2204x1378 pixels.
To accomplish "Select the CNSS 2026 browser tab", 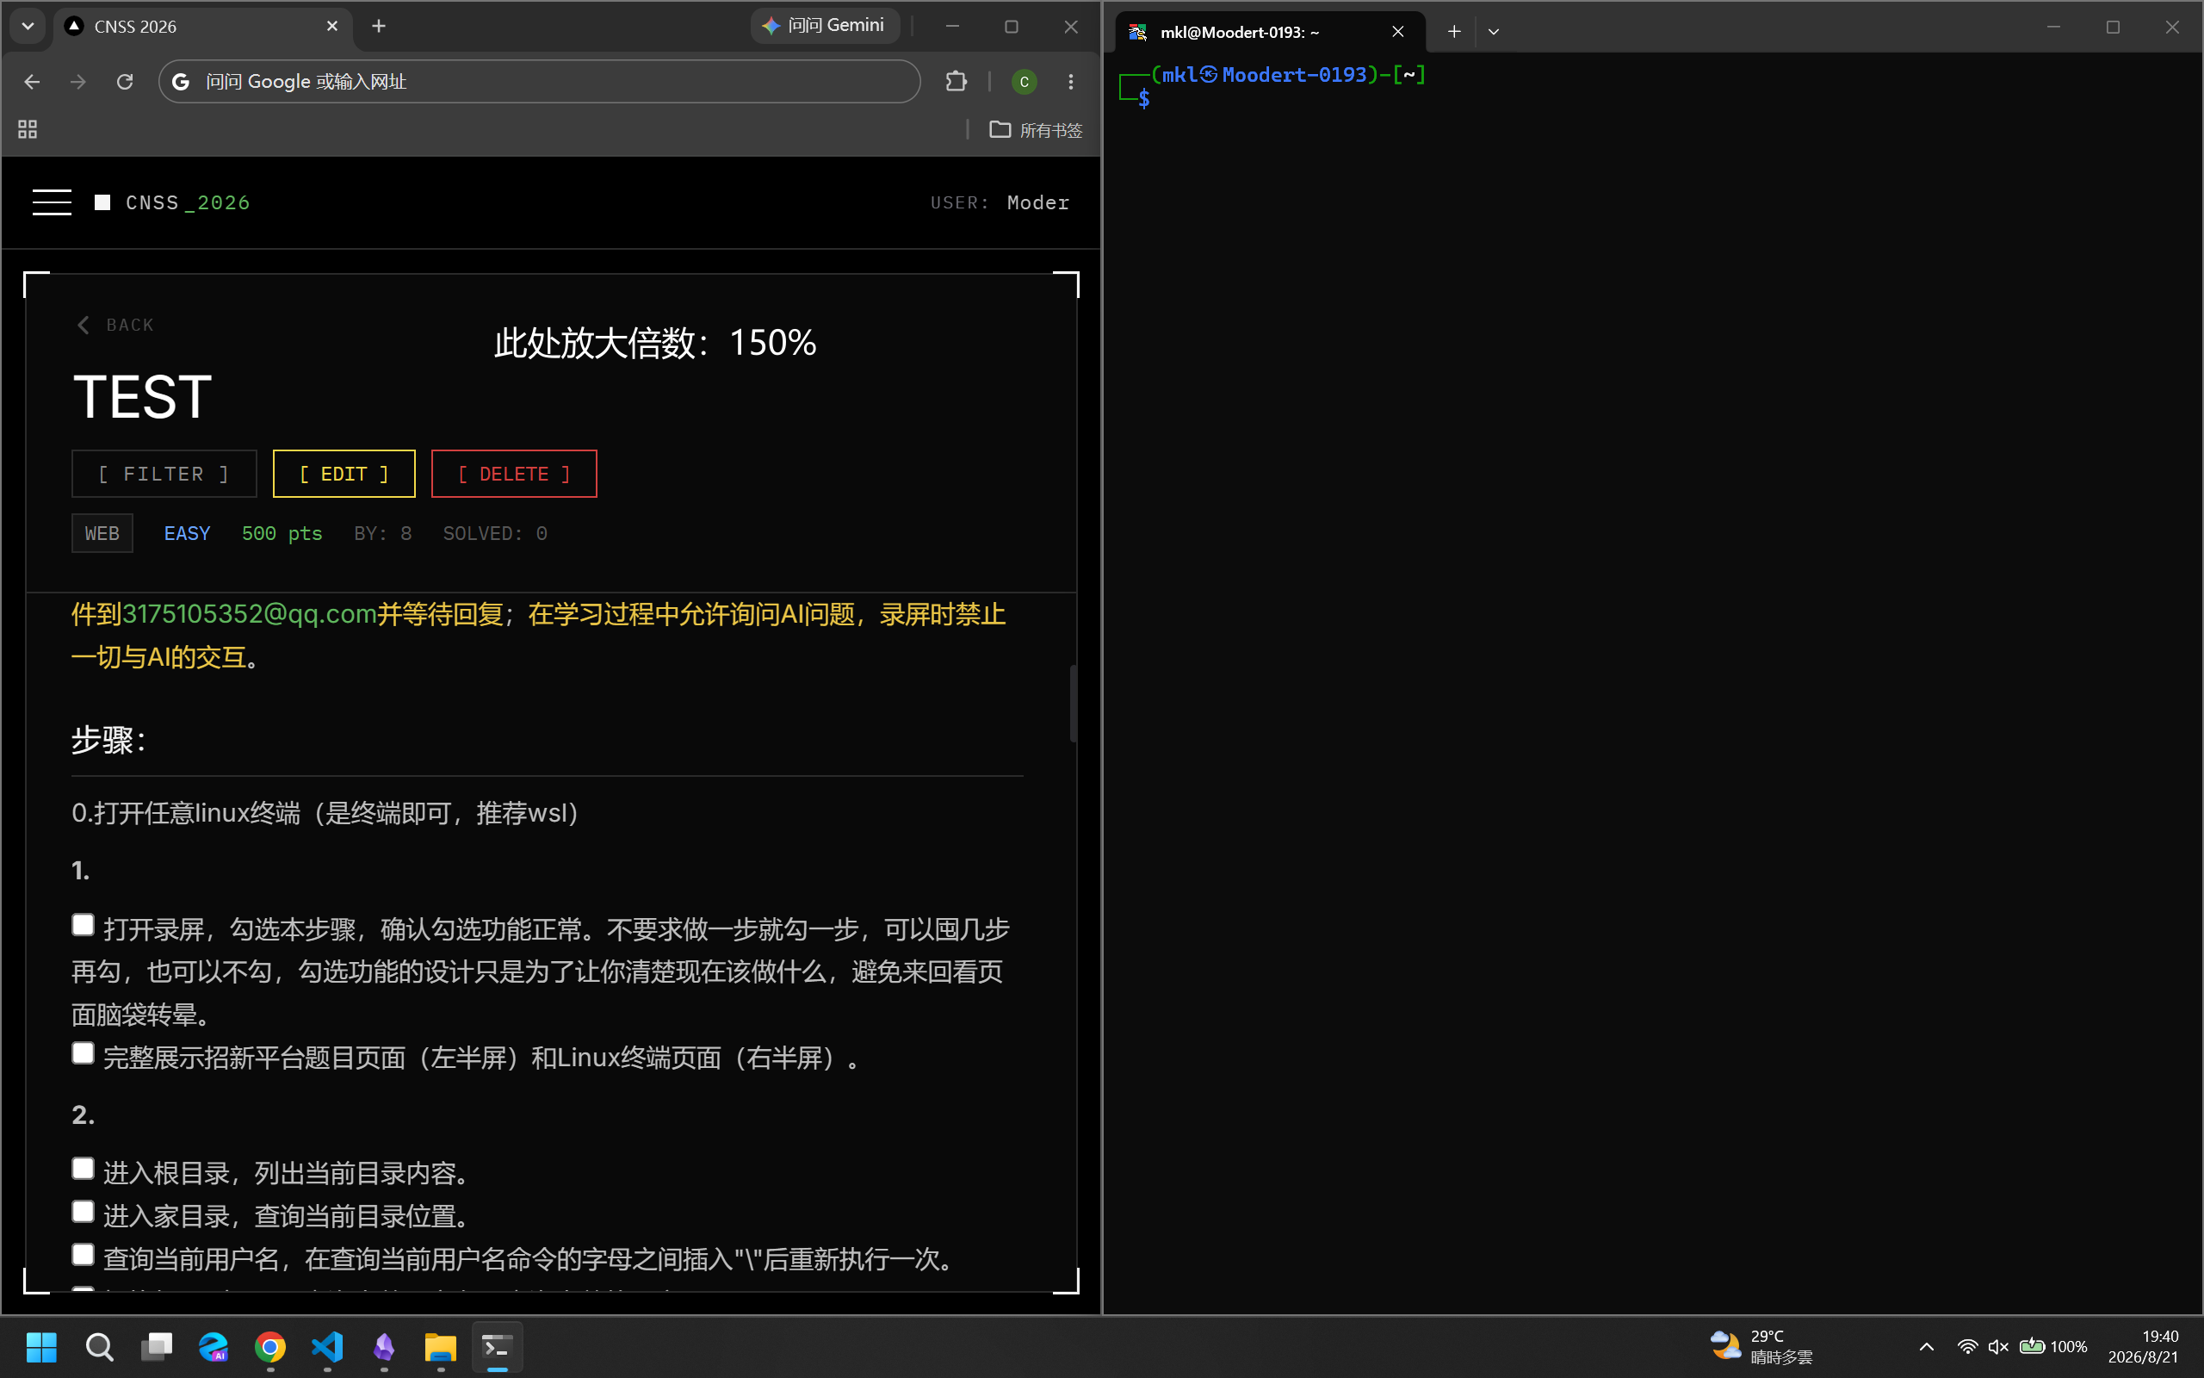I will (201, 27).
